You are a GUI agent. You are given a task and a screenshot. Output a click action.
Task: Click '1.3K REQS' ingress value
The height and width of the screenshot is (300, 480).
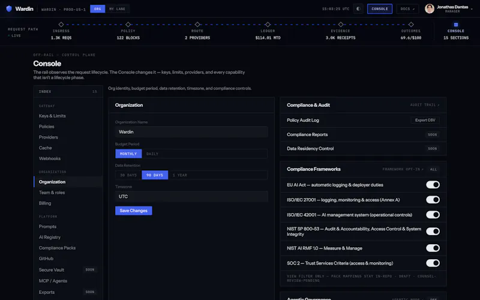(61, 38)
